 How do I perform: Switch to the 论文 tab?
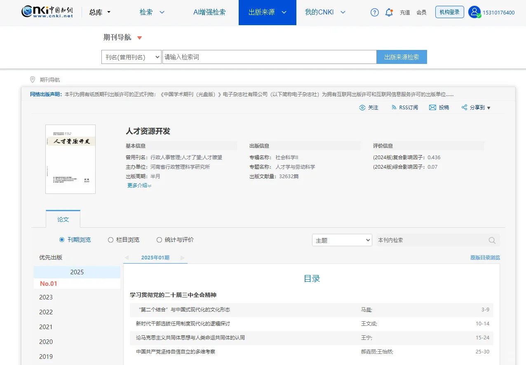(x=63, y=219)
